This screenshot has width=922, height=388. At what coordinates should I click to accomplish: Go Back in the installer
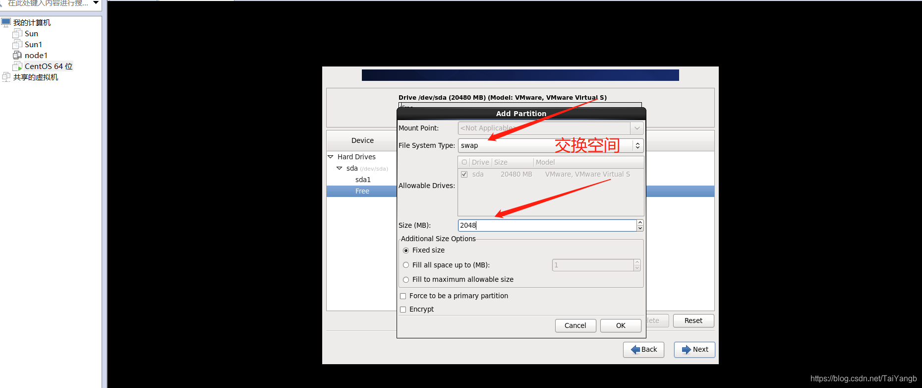point(643,349)
